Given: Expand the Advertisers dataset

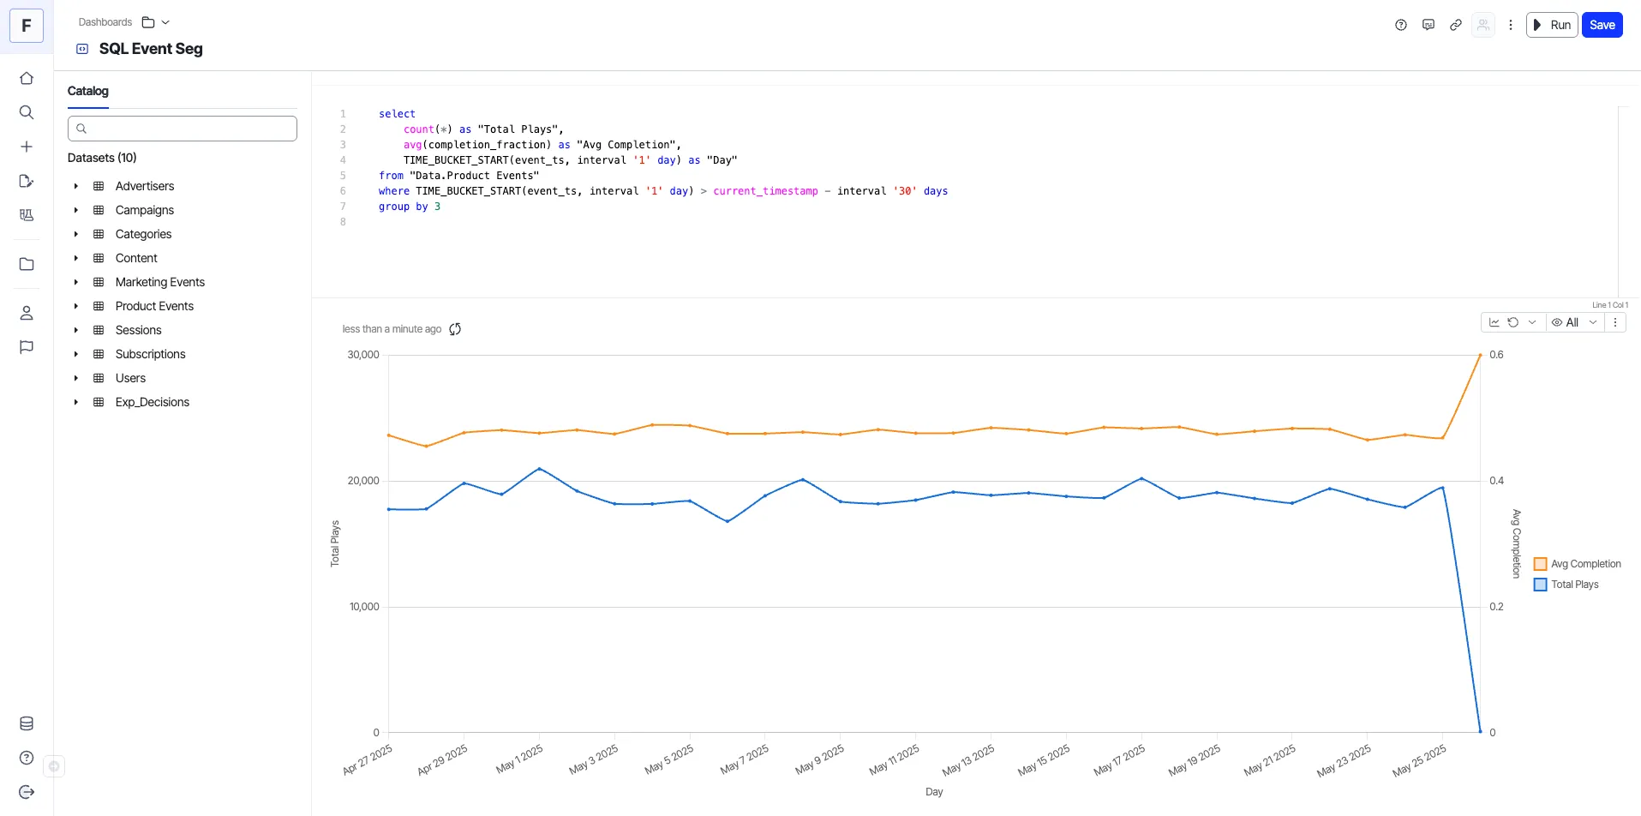Looking at the screenshot, I should (x=76, y=186).
